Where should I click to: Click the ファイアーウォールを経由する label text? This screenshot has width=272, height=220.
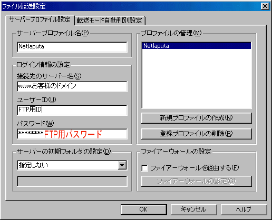(x=195, y=168)
